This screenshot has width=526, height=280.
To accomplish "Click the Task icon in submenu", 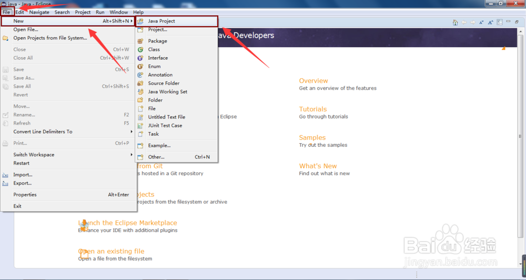I will [x=140, y=134].
